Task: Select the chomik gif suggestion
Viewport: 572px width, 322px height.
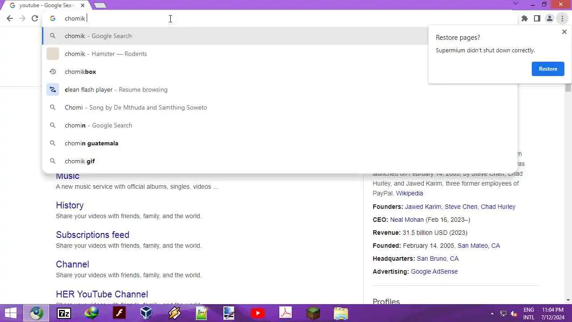Action: coord(280,161)
